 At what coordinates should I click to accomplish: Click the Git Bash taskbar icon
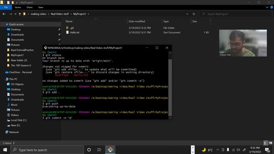click(110, 150)
